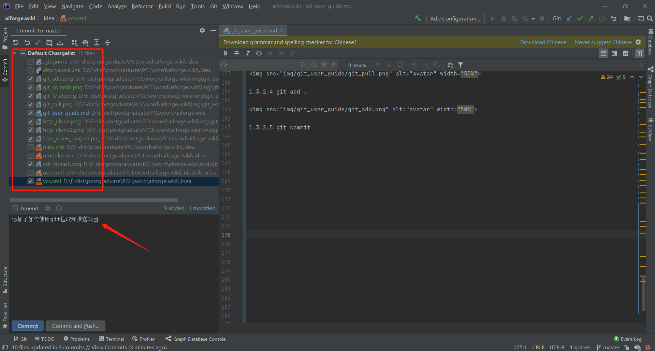Screen dimensions: 655x351
Task: Show editor and preview split mode
Action: [614, 53]
